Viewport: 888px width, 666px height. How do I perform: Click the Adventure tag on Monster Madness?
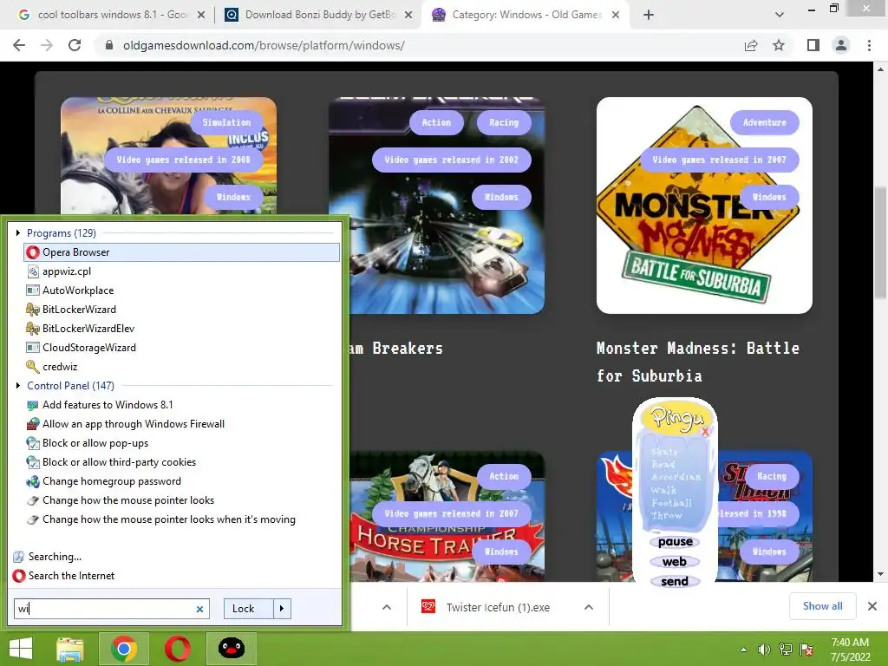pyautogui.click(x=765, y=122)
